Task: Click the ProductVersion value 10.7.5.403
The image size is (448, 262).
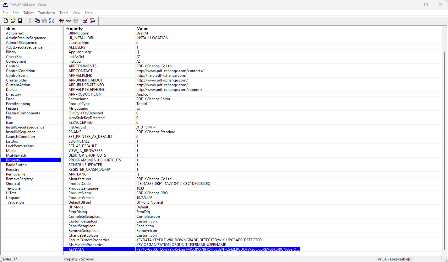Action: point(144,198)
